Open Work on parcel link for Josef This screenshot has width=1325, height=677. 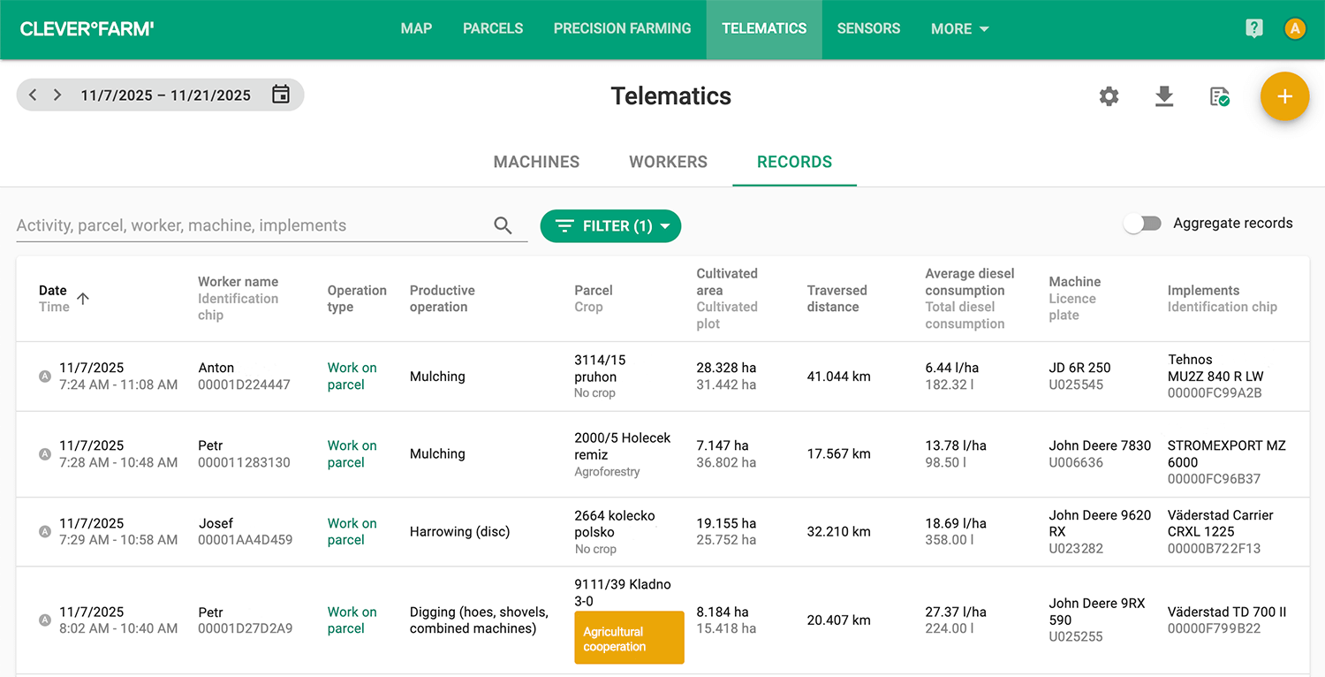(352, 532)
